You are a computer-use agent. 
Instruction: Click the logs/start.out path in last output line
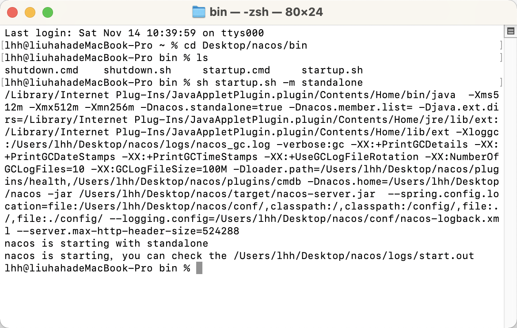click(x=354, y=256)
